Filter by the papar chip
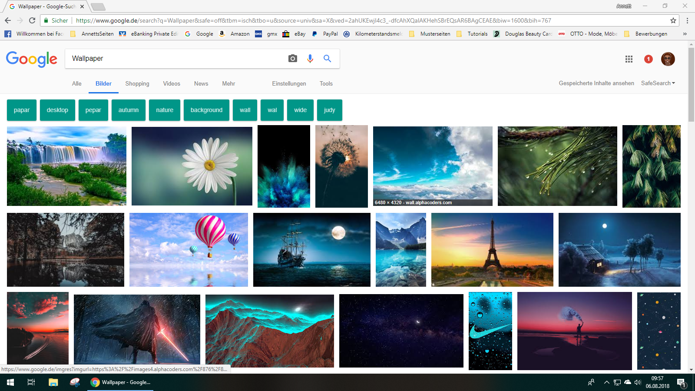The height and width of the screenshot is (391, 695). pos(22,110)
